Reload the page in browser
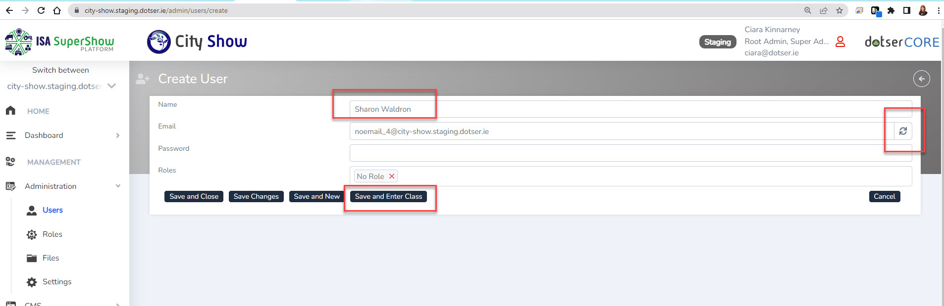 (41, 10)
